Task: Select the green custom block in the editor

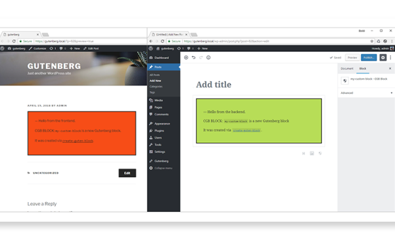Action: pos(259,121)
